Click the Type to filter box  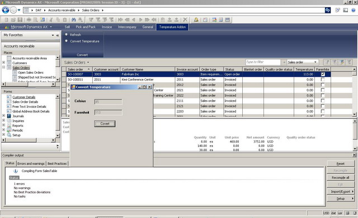(x=263, y=62)
